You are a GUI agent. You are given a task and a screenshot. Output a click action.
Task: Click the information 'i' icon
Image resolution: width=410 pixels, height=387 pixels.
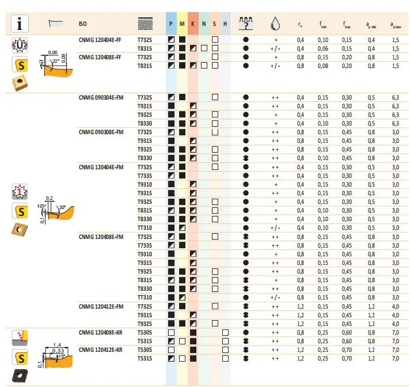[21, 24]
